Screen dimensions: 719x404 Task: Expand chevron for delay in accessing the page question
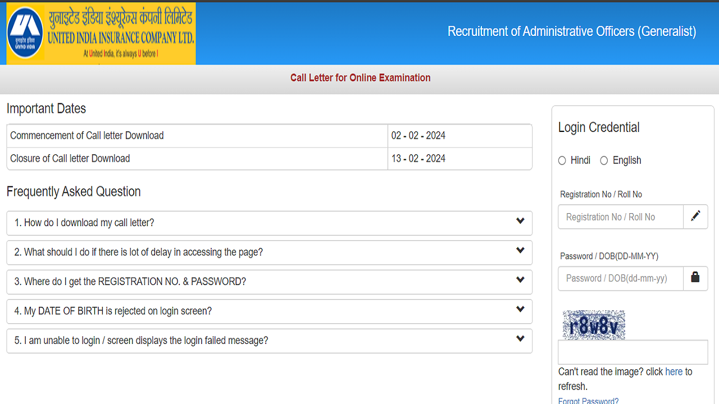tap(520, 250)
